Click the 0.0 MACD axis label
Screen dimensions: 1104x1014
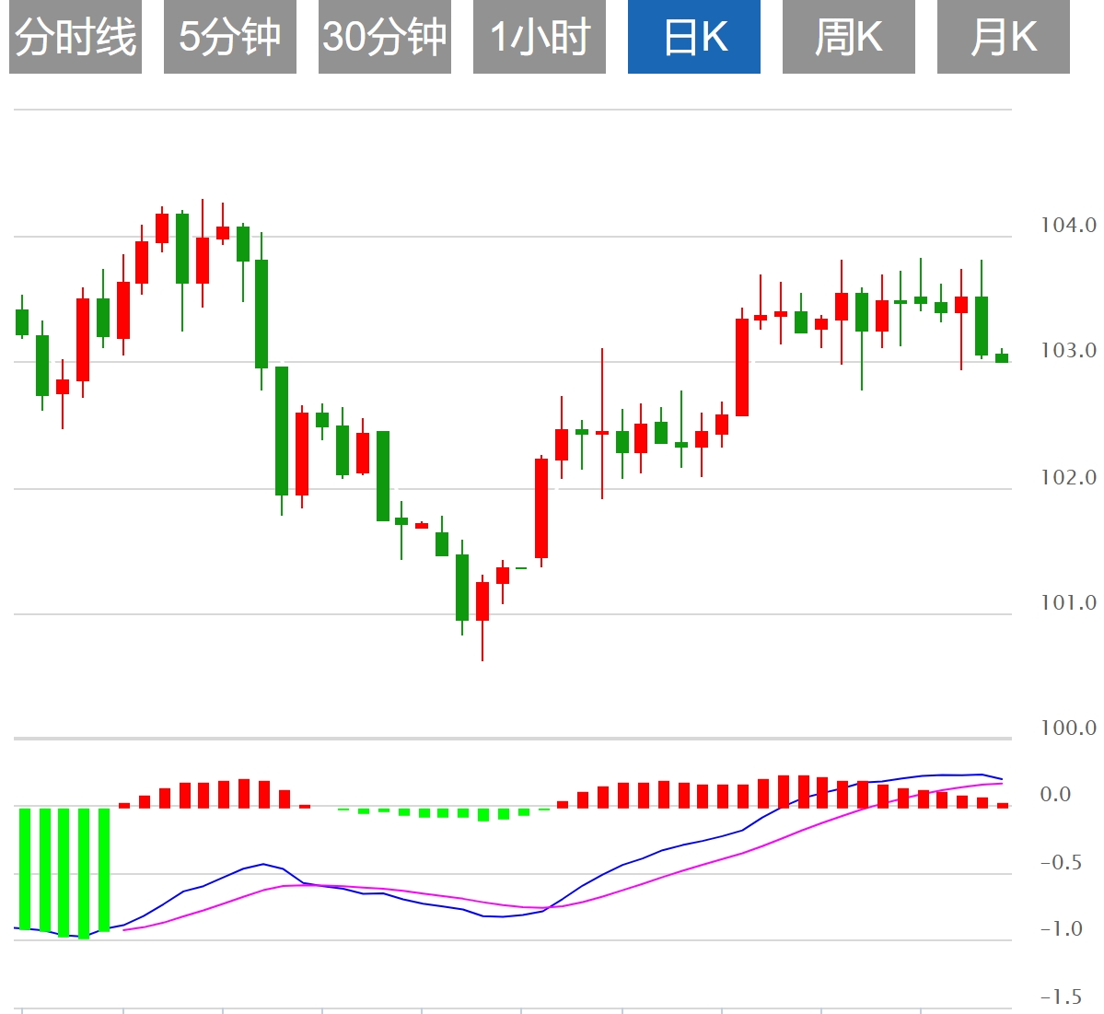pyautogui.click(x=1055, y=794)
